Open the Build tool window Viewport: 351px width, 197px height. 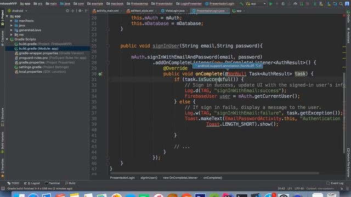[x=70, y=183]
